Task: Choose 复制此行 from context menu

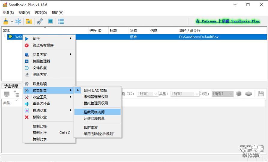Action: [40, 133]
